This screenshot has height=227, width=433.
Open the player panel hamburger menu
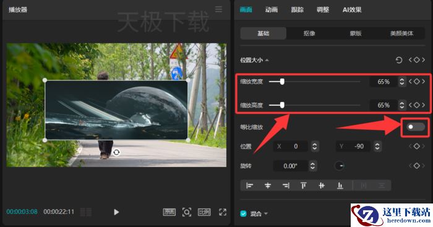[218, 9]
